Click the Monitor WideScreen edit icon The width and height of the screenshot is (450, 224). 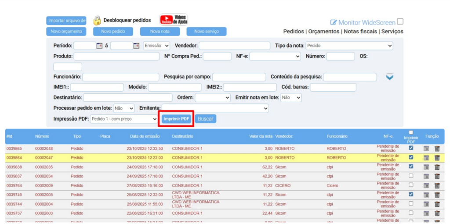point(334,22)
